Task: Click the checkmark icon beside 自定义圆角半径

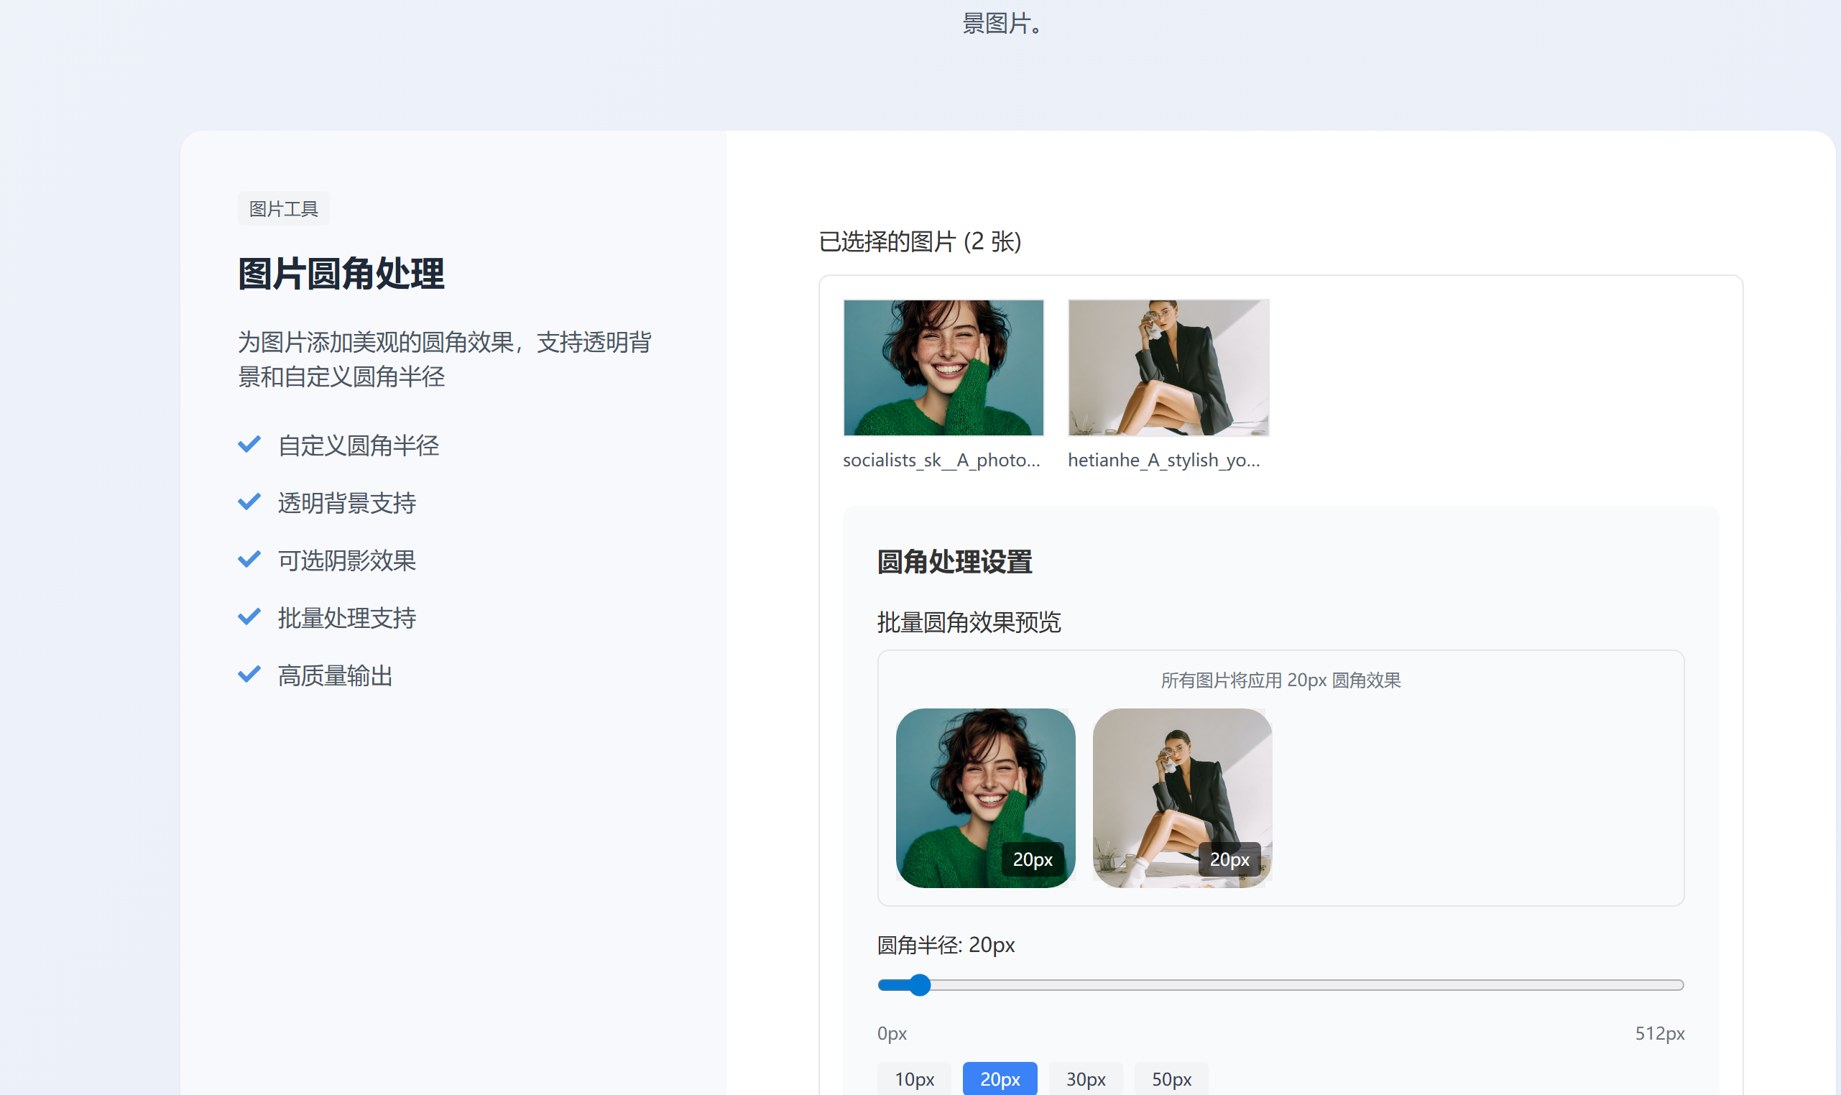Action: click(249, 444)
